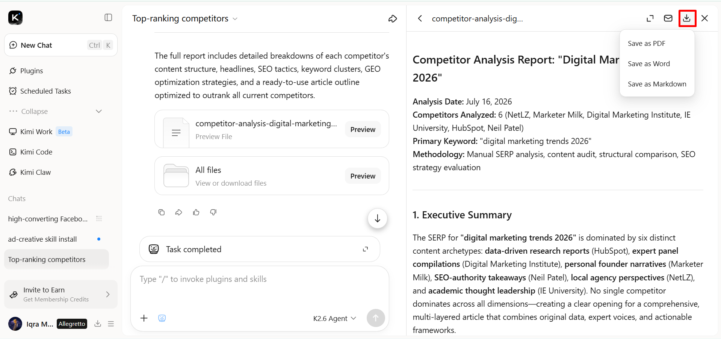Click the All files folder icon
The image size is (721, 339).
(176, 176)
